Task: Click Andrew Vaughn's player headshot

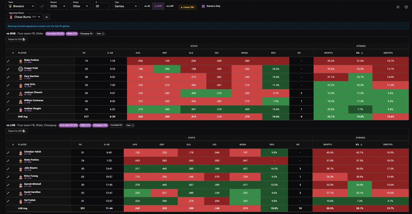Action: (21, 110)
